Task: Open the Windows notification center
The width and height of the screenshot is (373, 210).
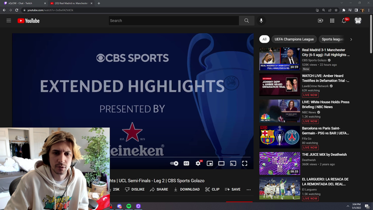Action: coord(367,206)
